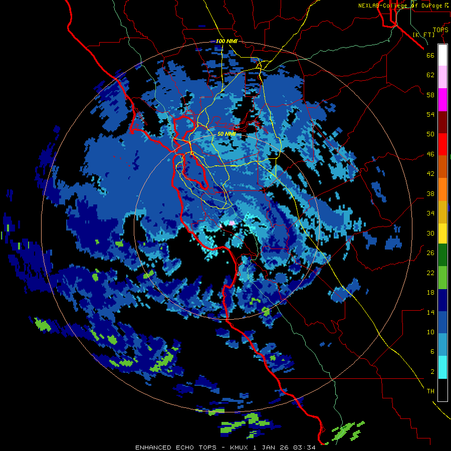Pick the dark orange legend swatch

442,166
